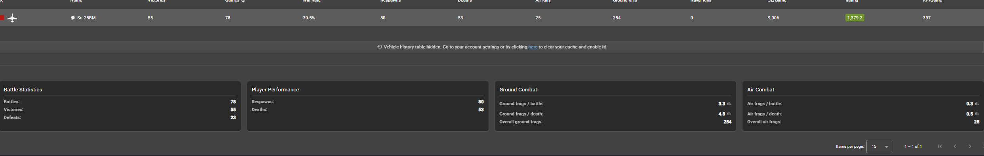Click the Victories: label in Battle Statistics
This screenshot has height=156, width=984.
(13, 110)
